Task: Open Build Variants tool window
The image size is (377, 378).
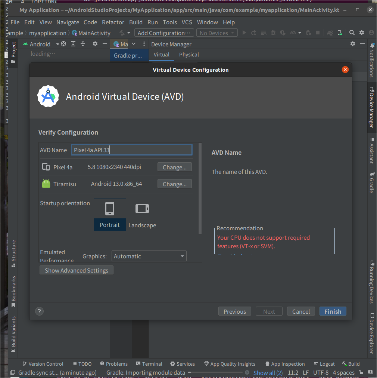Action: (13, 334)
